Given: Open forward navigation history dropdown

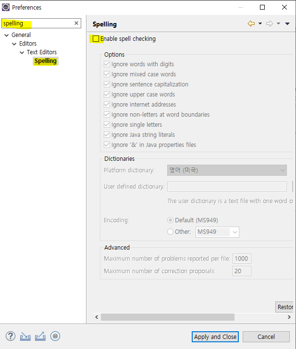Looking at the screenshot, I should tap(278, 24).
